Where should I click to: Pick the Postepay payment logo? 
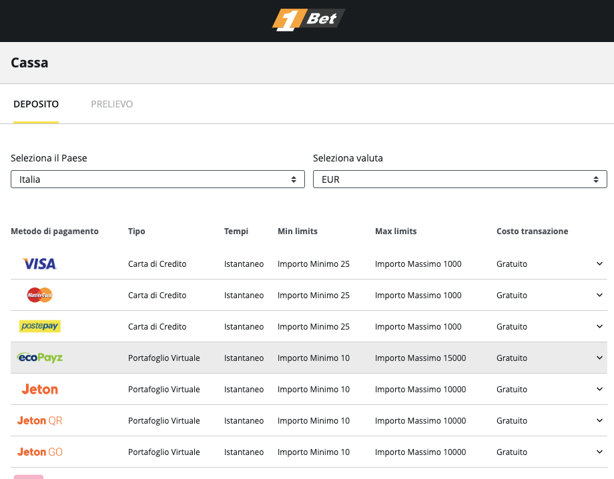click(x=40, y=326)
